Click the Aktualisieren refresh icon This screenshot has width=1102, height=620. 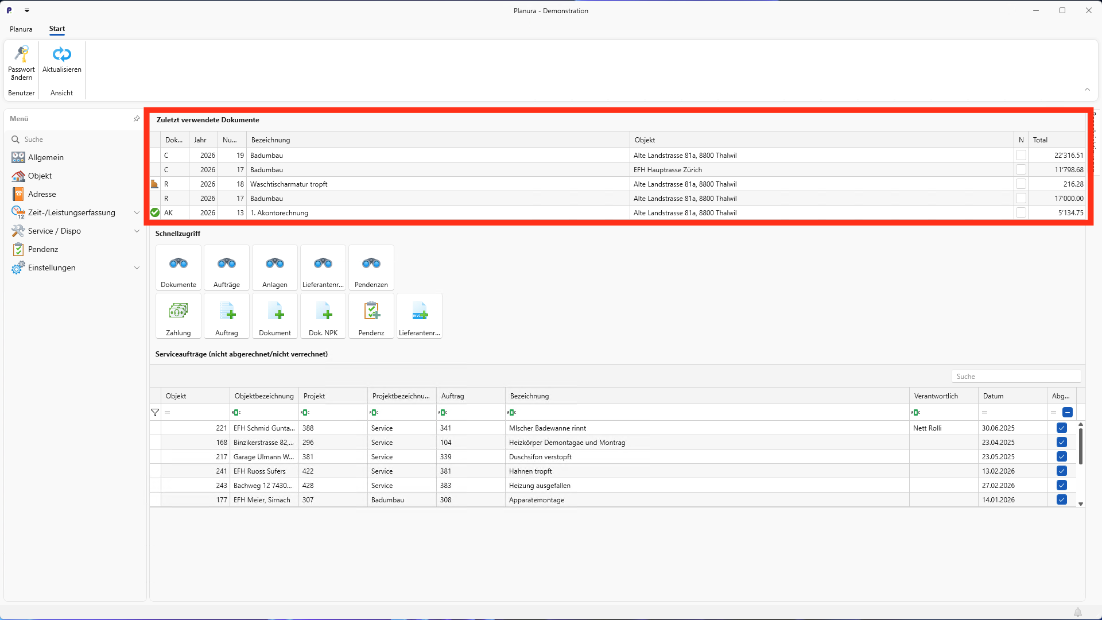click(x=61, y=55)
